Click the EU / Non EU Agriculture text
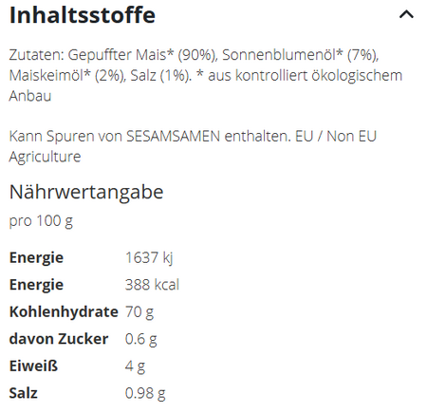The image size is (427, 413). pos(193,146)
